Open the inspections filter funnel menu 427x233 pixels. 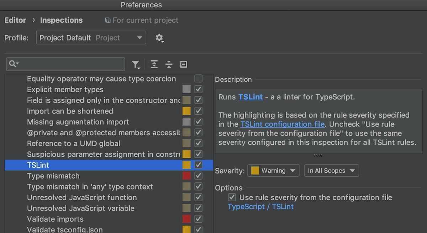pyautogui.click(x=136, y=64)
